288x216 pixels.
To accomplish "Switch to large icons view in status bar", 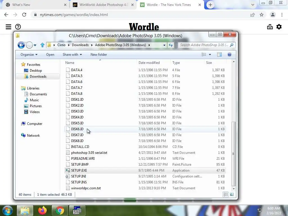I will click(232, 195).
